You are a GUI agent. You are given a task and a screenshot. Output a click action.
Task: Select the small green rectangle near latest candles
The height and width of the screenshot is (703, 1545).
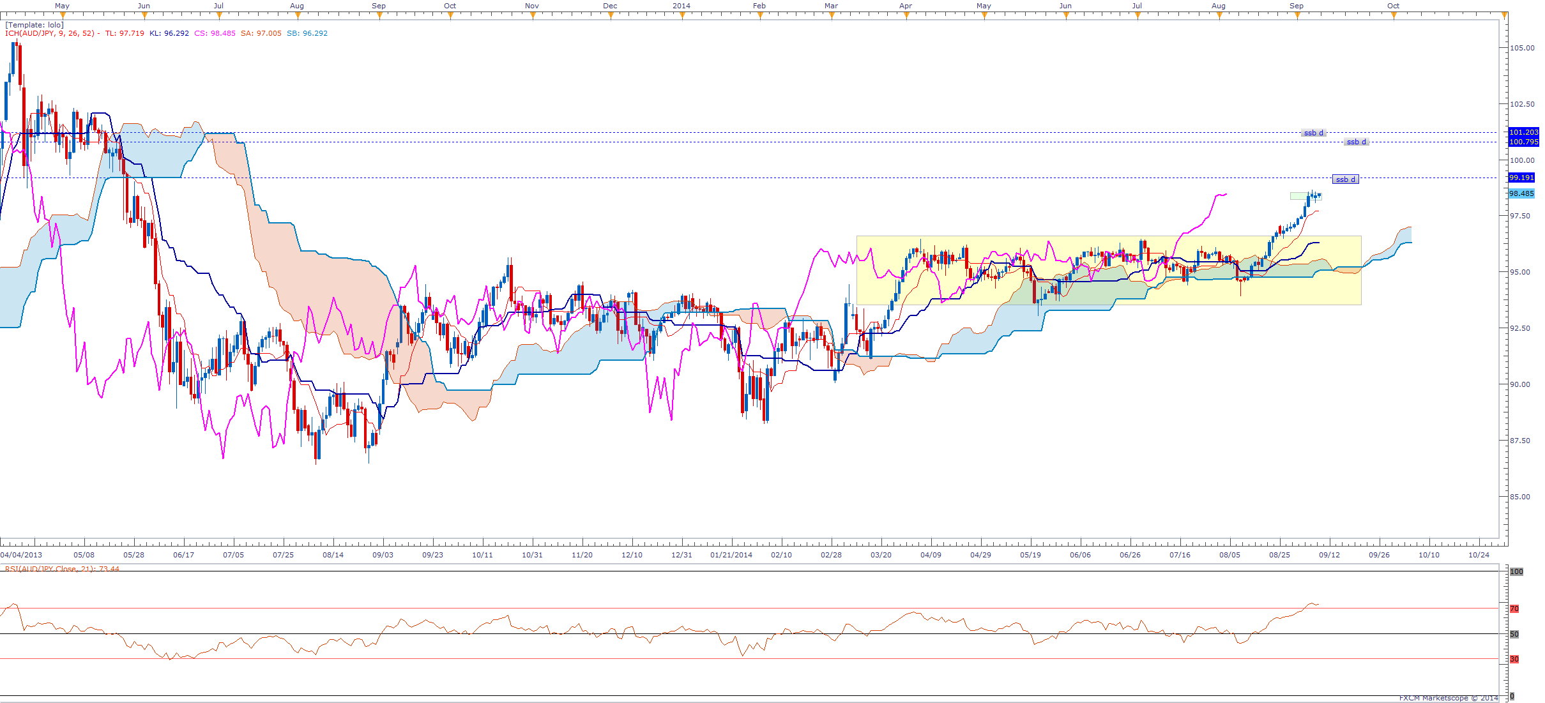(1297, 196)
